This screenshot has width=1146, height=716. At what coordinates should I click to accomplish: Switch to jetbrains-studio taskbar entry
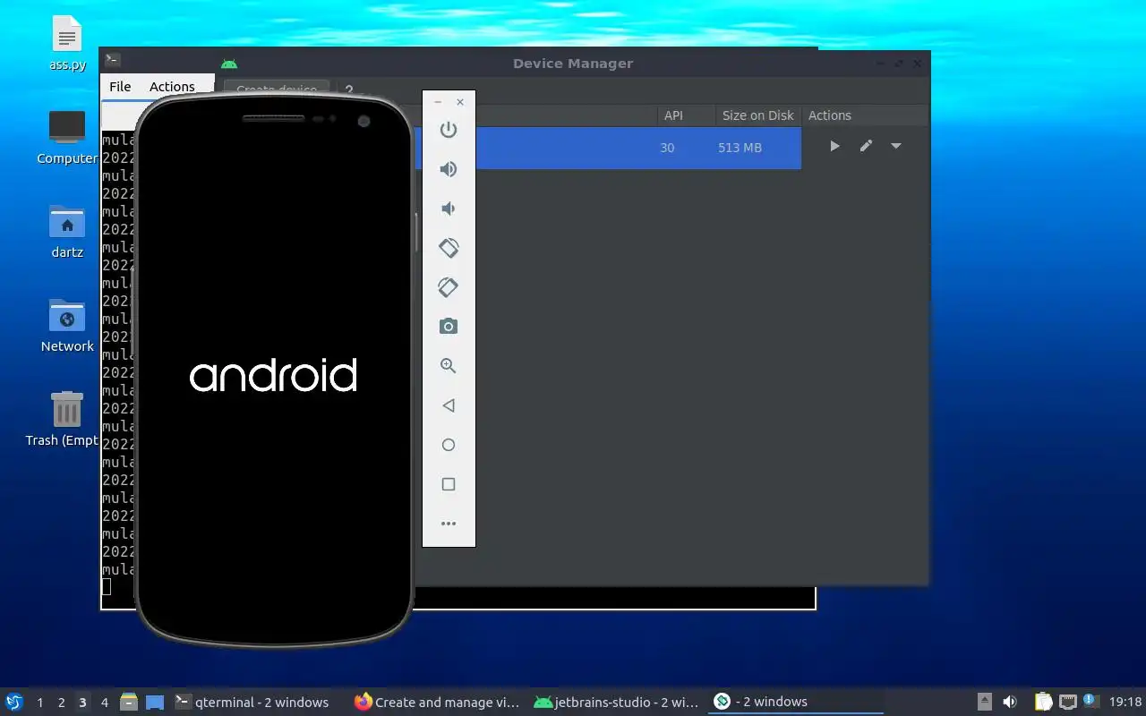point(618,703)
